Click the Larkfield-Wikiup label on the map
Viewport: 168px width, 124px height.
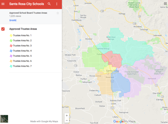tap(102, 49)
